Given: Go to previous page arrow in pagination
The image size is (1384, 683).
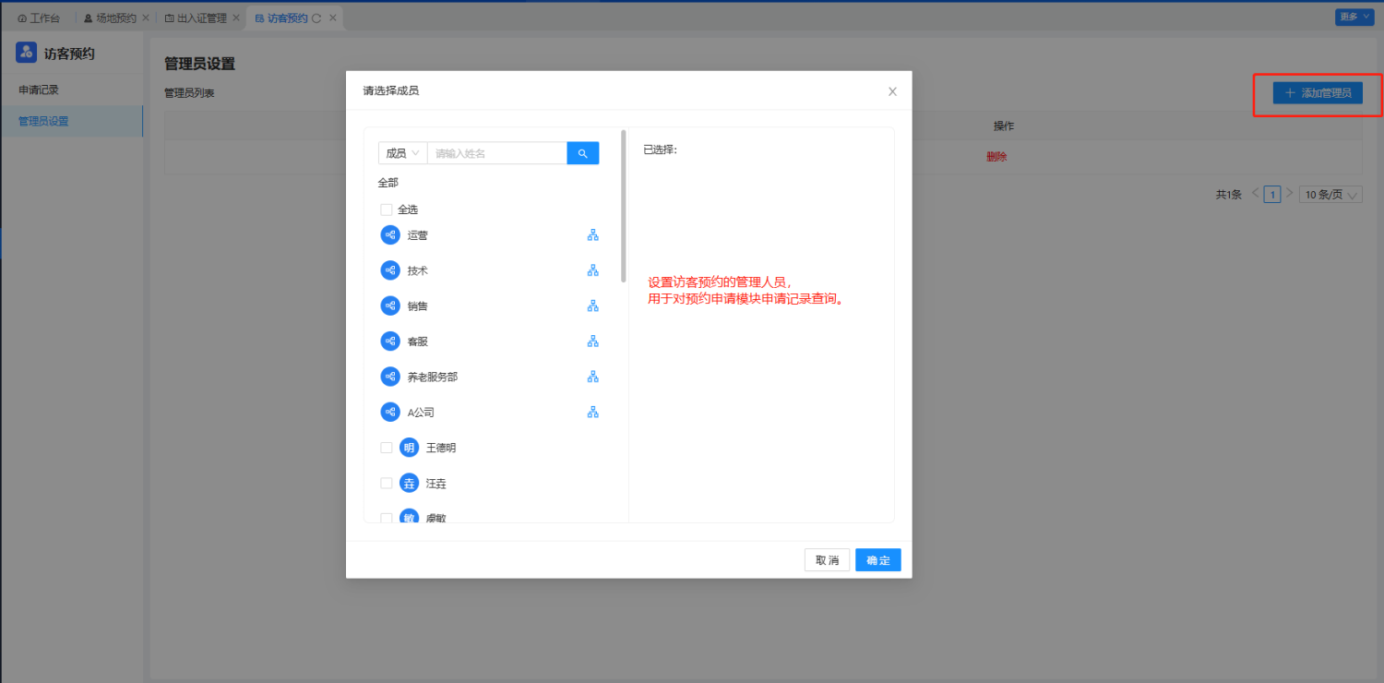Looking at the screenshot, I should point(1255,194).
